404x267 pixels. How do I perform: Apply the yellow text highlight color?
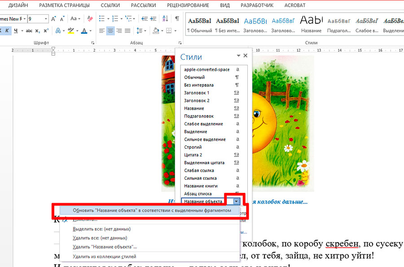[x=70, y=31]
